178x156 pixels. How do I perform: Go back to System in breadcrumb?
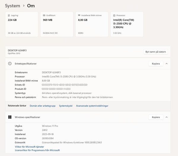[12, 6]
